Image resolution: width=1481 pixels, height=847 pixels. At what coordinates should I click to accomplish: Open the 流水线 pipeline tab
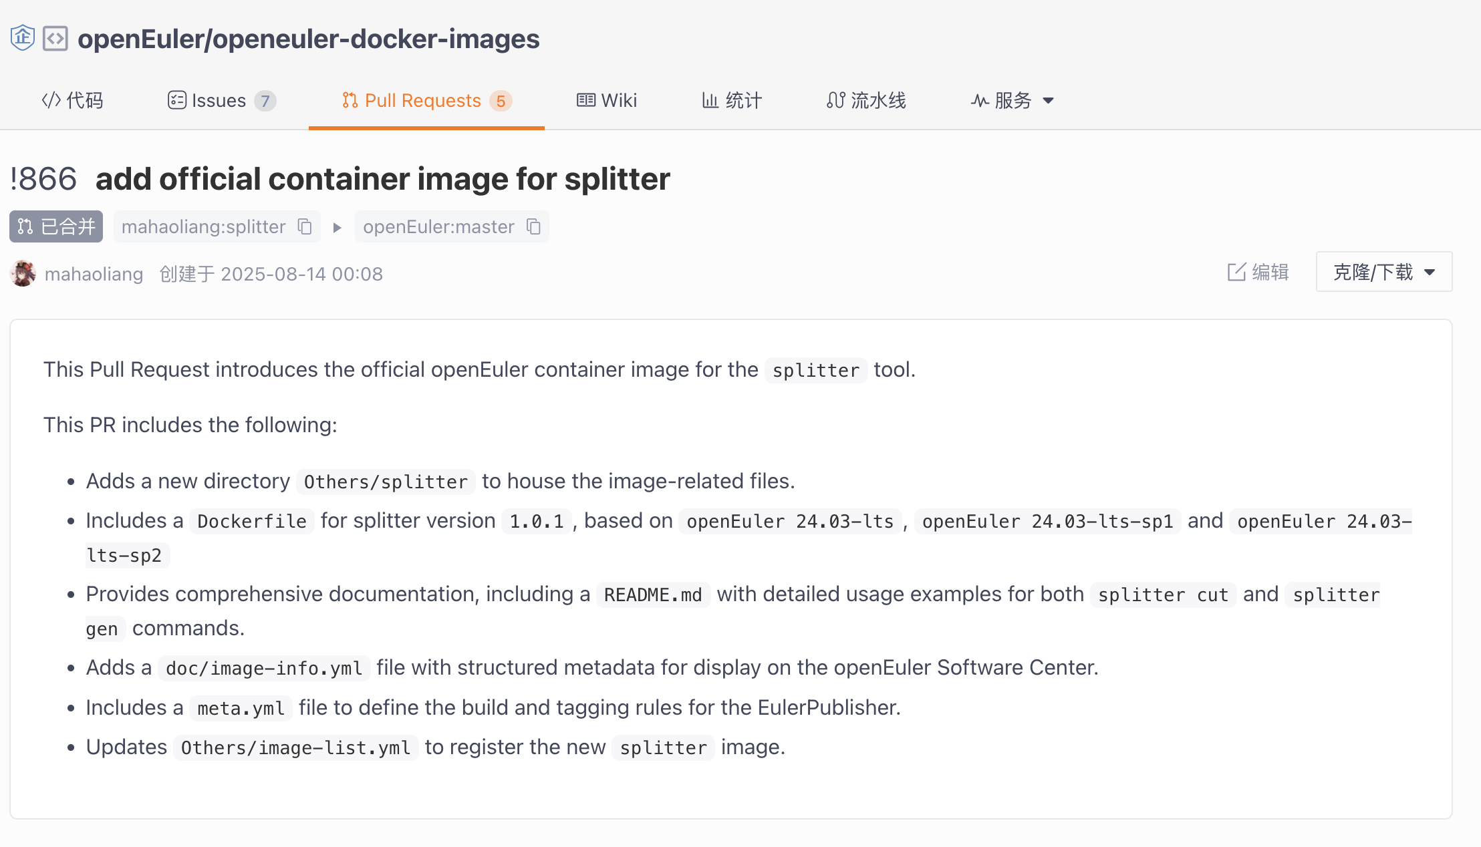866,101
